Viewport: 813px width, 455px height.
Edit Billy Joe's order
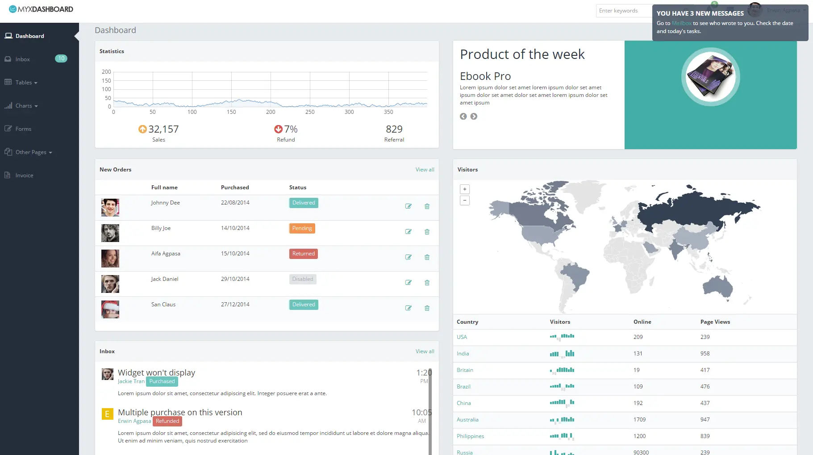[408, 232]
